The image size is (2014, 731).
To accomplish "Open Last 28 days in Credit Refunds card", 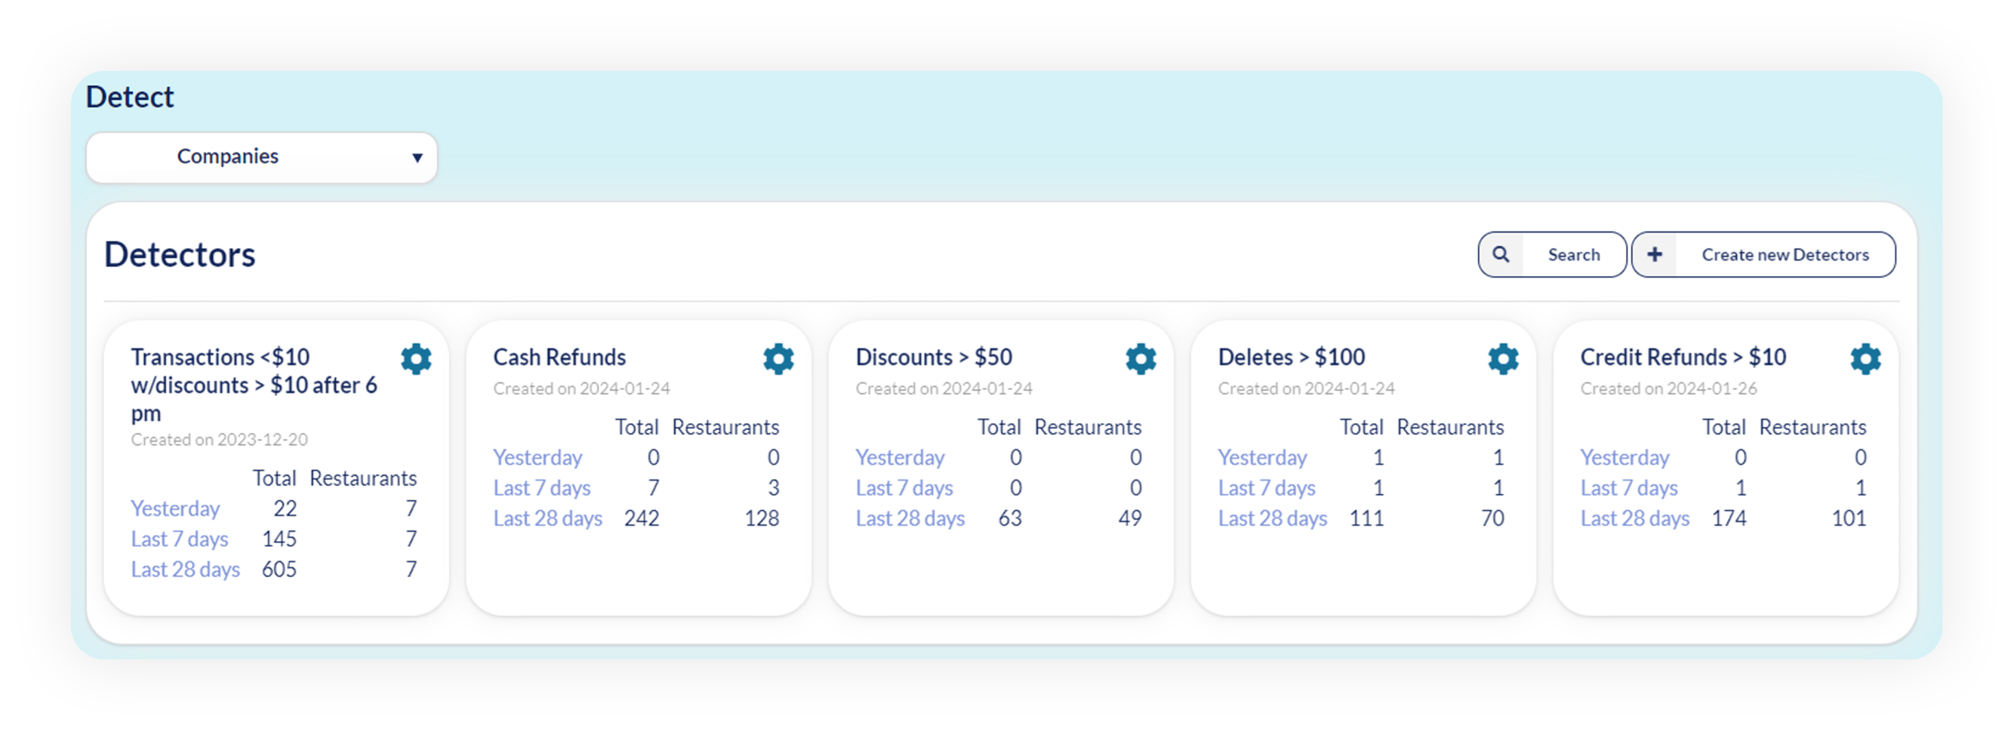I will 1635,518.
